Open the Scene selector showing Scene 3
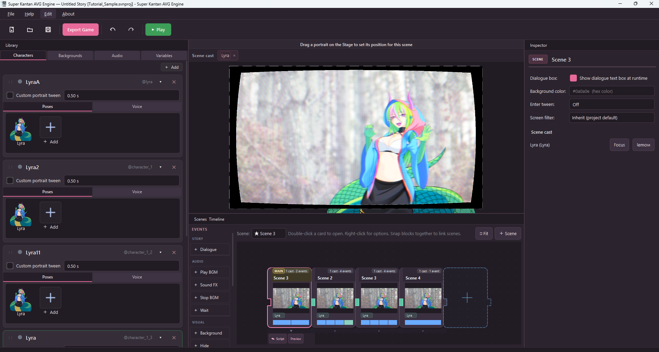 (268, 233)
